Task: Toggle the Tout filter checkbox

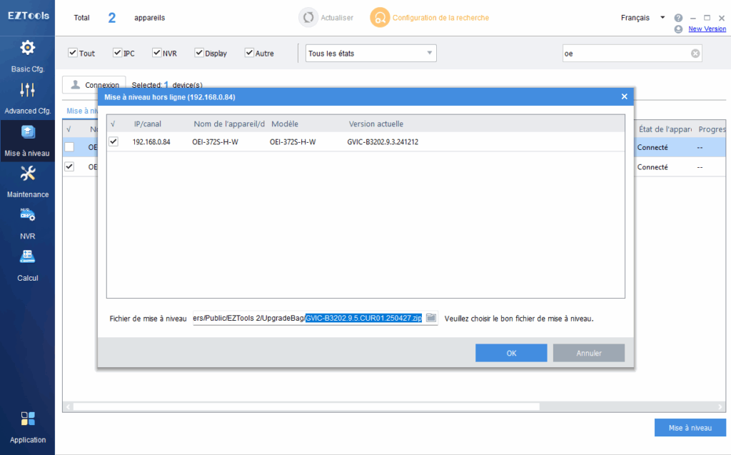Action: 73,53
